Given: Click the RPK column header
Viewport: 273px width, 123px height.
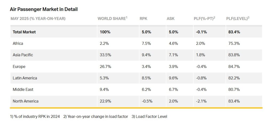Looking at the screenshot, I should (x=143, y=18).
